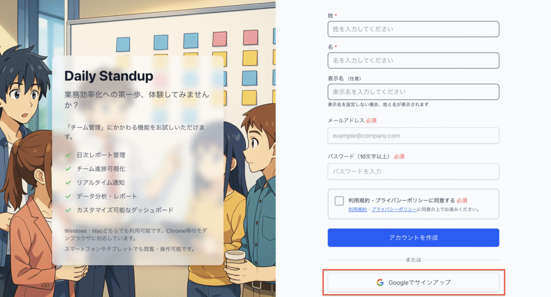Click the メールアドレス email field
This screenshot has height=297, width=551.
(x=413, y=136)
